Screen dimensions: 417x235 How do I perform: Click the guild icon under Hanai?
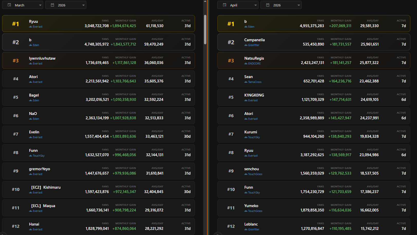[31, 230]
